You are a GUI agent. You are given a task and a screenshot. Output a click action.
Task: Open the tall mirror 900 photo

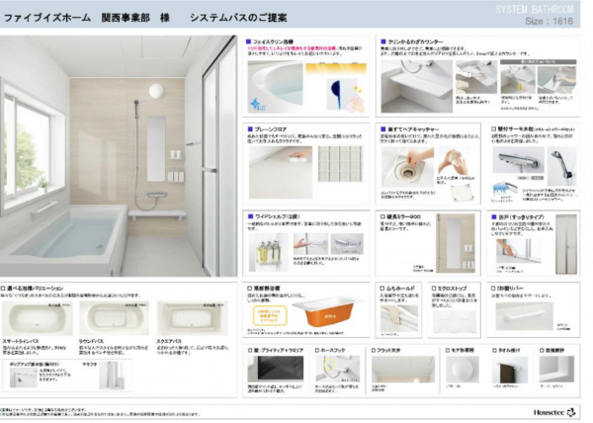point(456,243)
